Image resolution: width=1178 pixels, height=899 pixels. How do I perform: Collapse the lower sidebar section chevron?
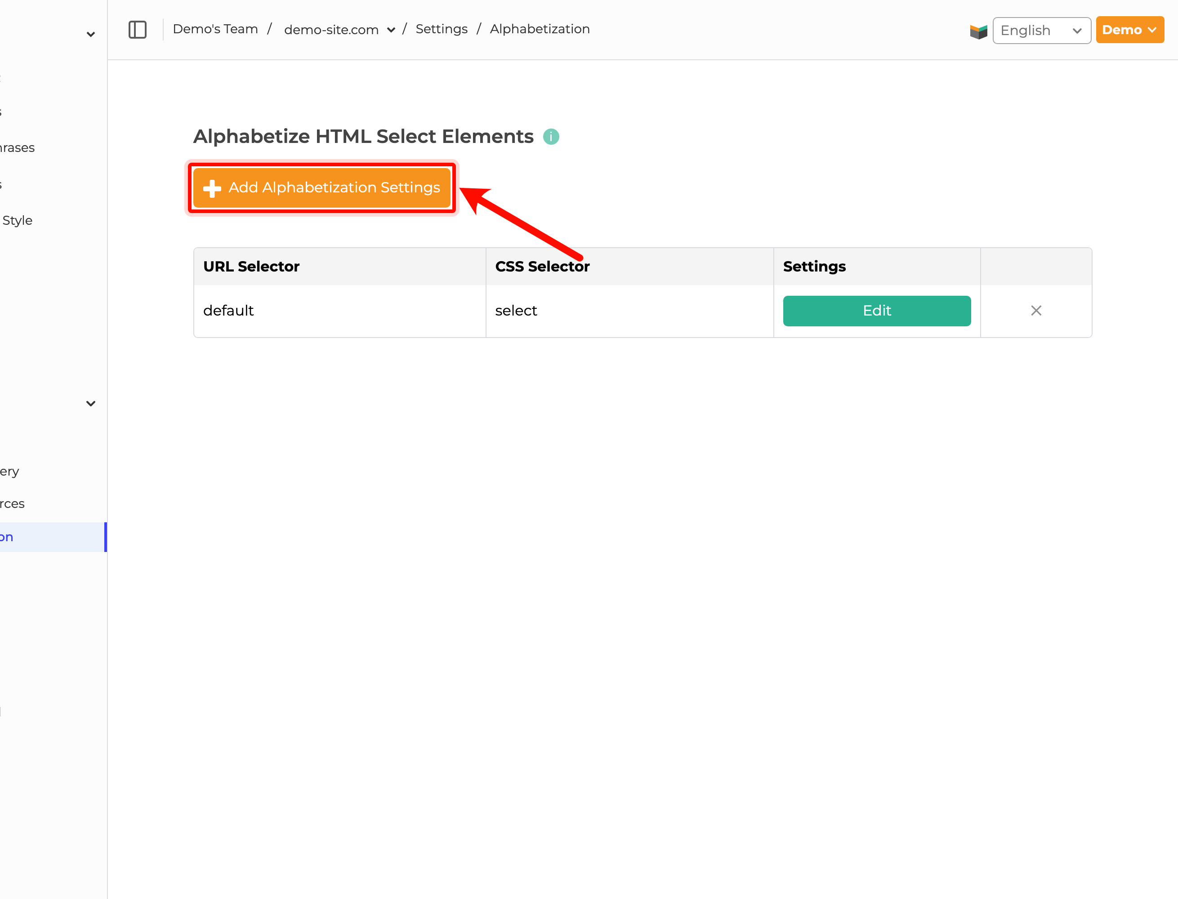(x=90, y=404)
